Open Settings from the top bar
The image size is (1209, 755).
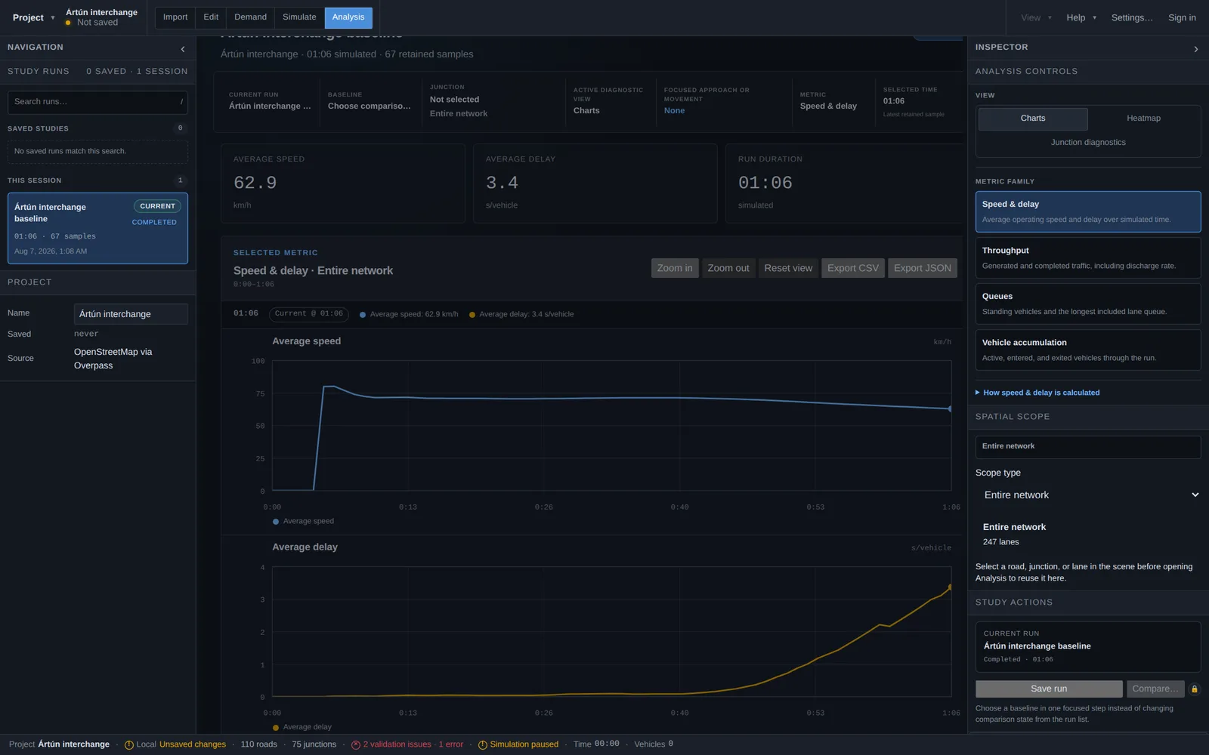tap(1132, 17)
